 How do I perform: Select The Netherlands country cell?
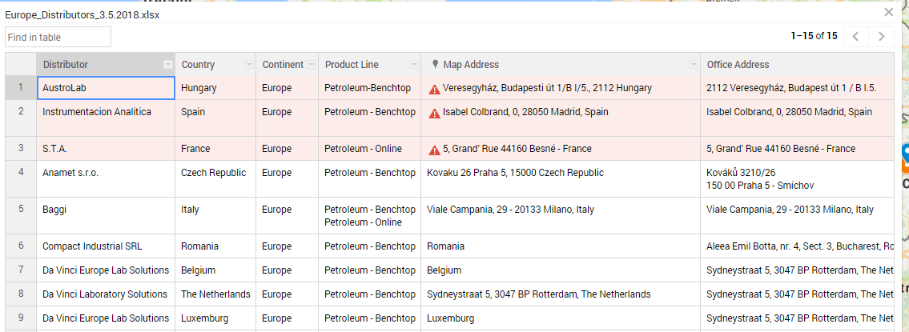point(215,294)
